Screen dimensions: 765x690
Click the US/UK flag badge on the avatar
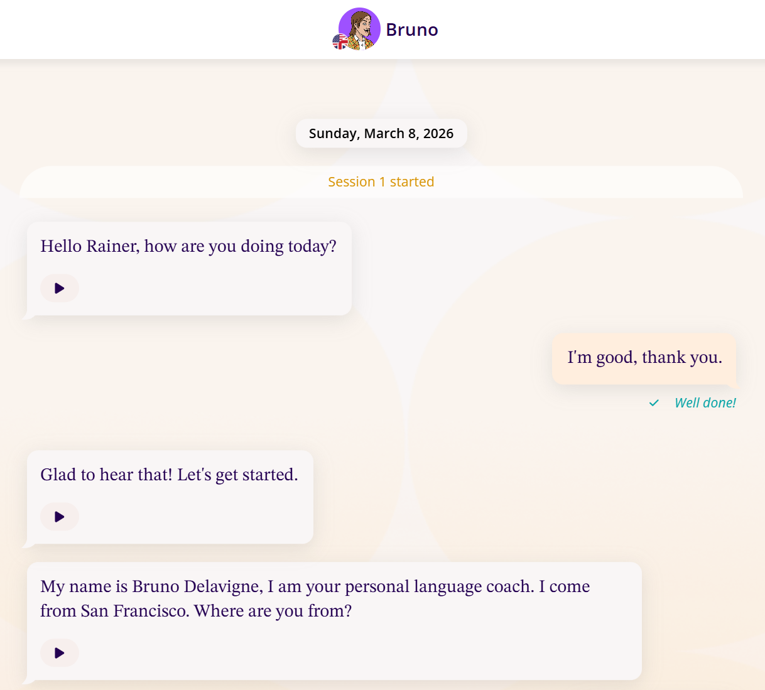(340, 42)
